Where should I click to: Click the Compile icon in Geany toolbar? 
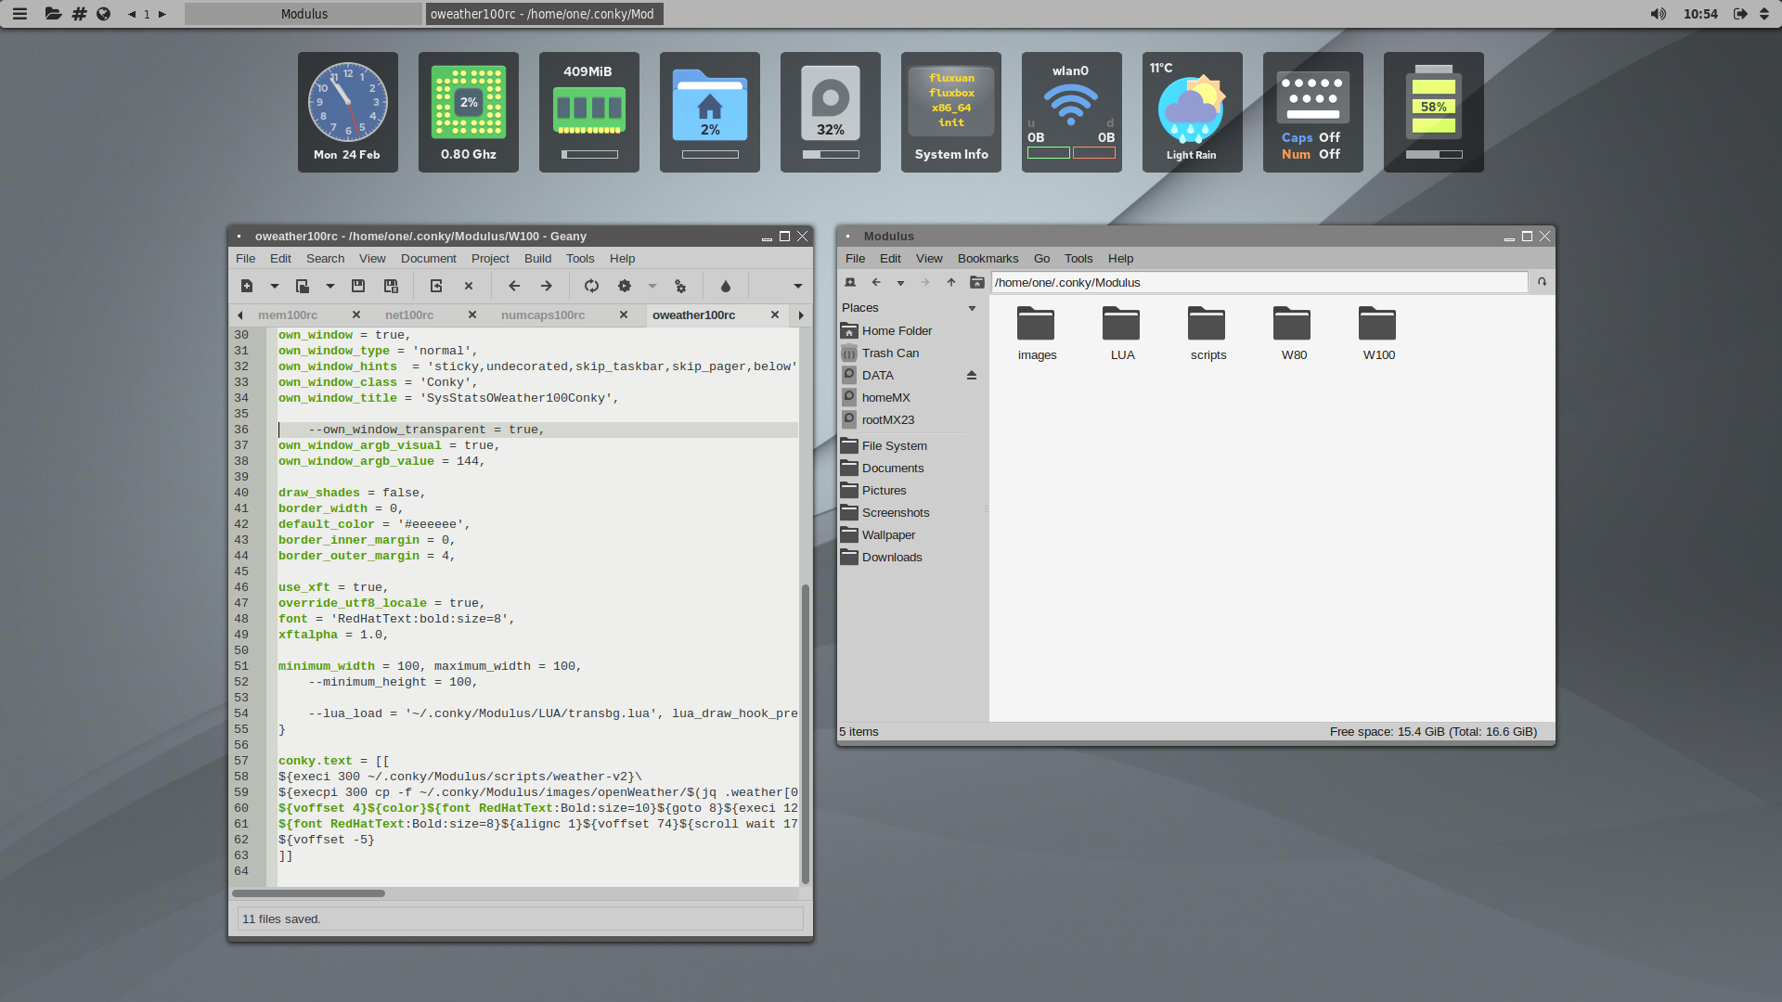click(x=591, y=287)
